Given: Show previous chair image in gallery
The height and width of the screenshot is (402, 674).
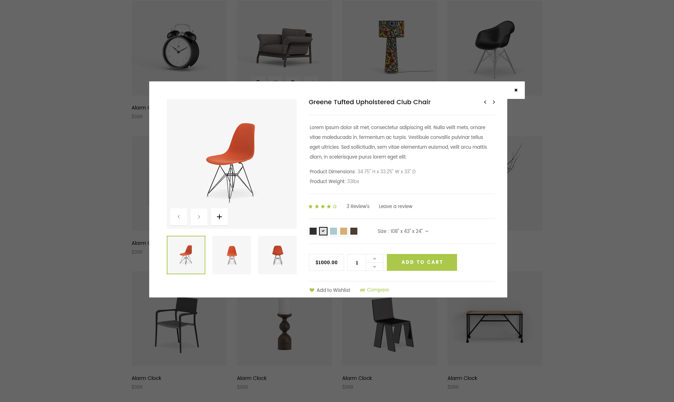Looking at the screenshot, I should pos(179,217).
